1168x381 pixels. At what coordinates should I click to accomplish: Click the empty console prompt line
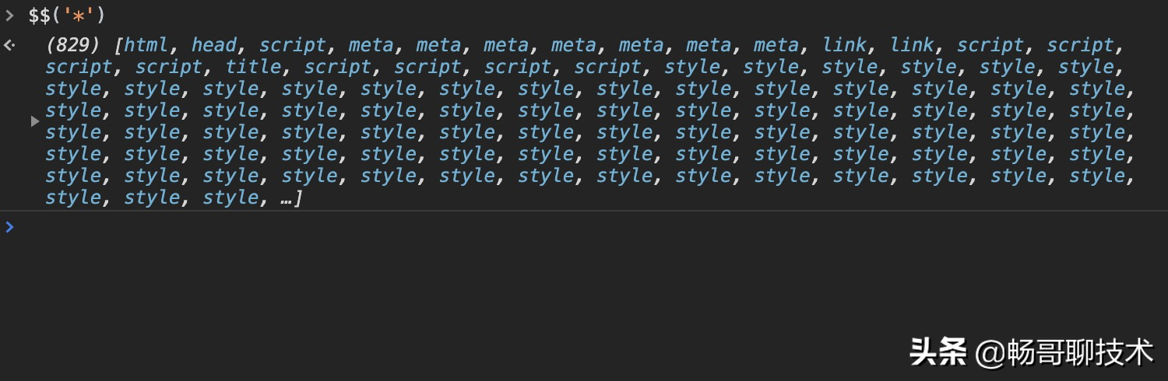pos(545,227)
